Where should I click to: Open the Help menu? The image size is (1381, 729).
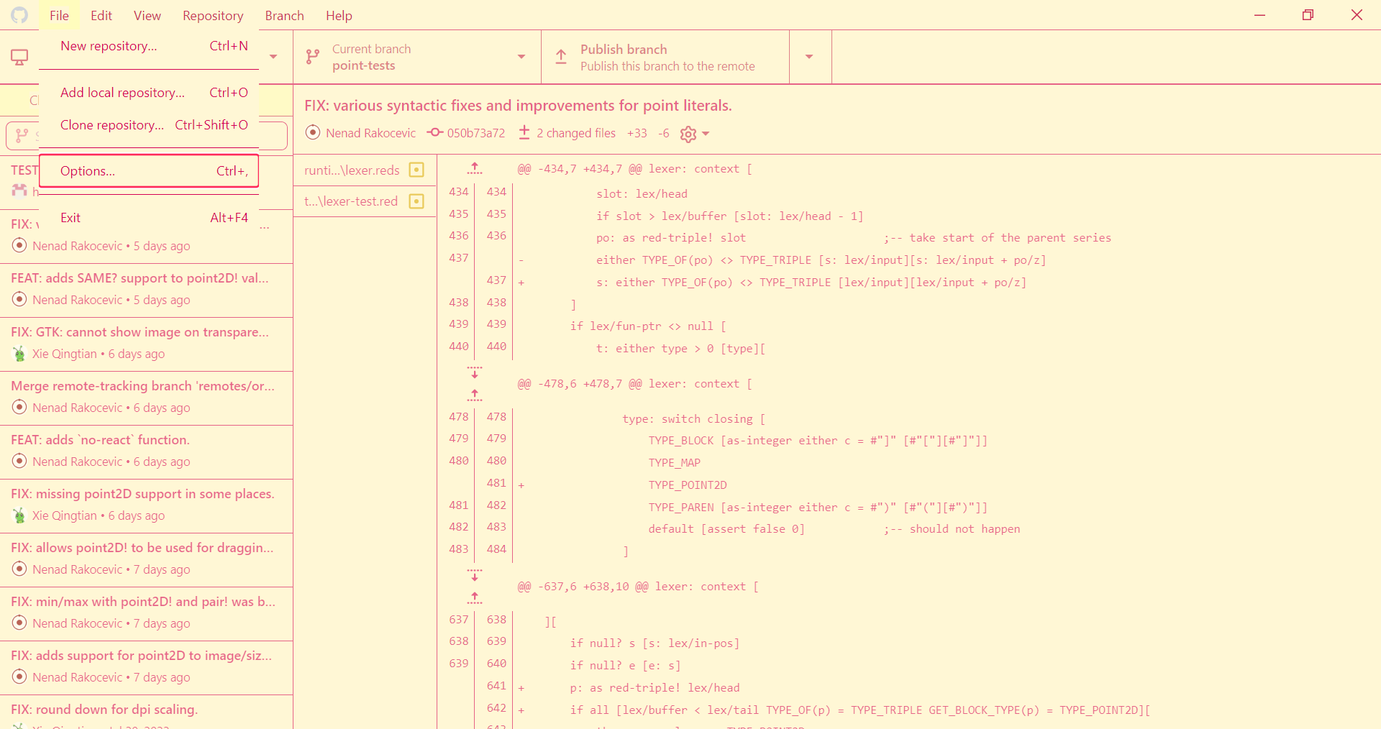(338, 15)
